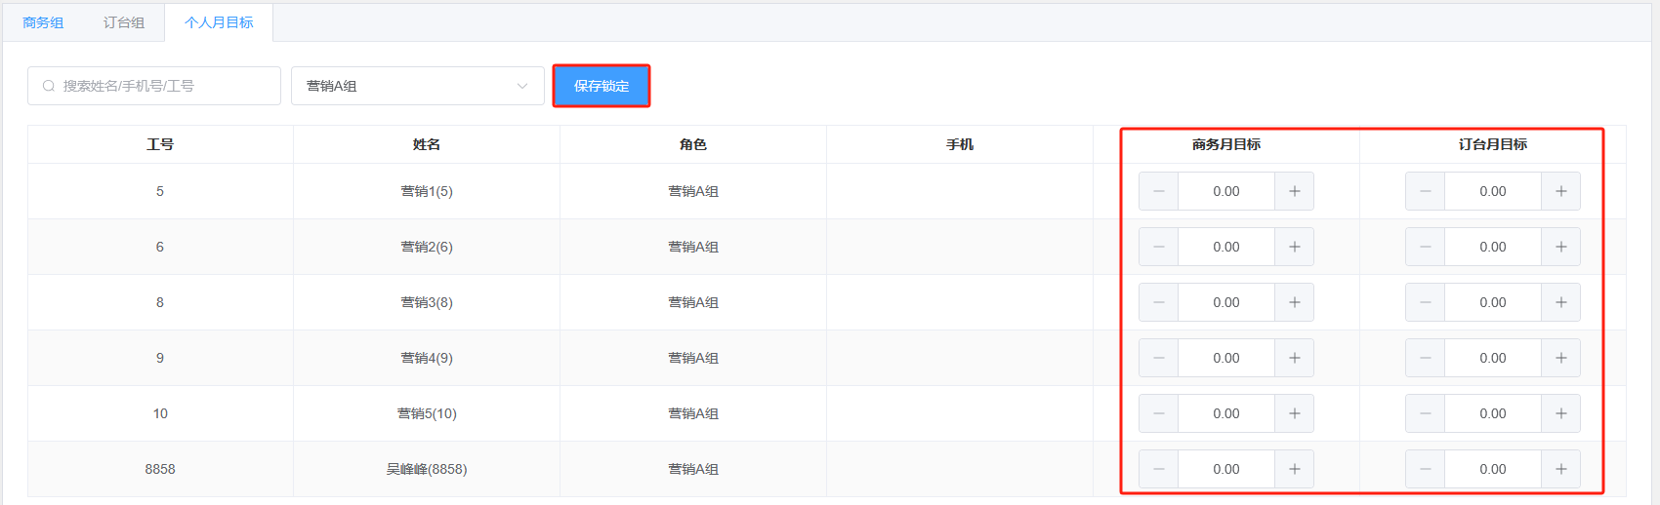Open the 营销A组 group dropdown
The height and width of the screenshot is (505, 1660).
pyautogui.click(x=410, y=86)
